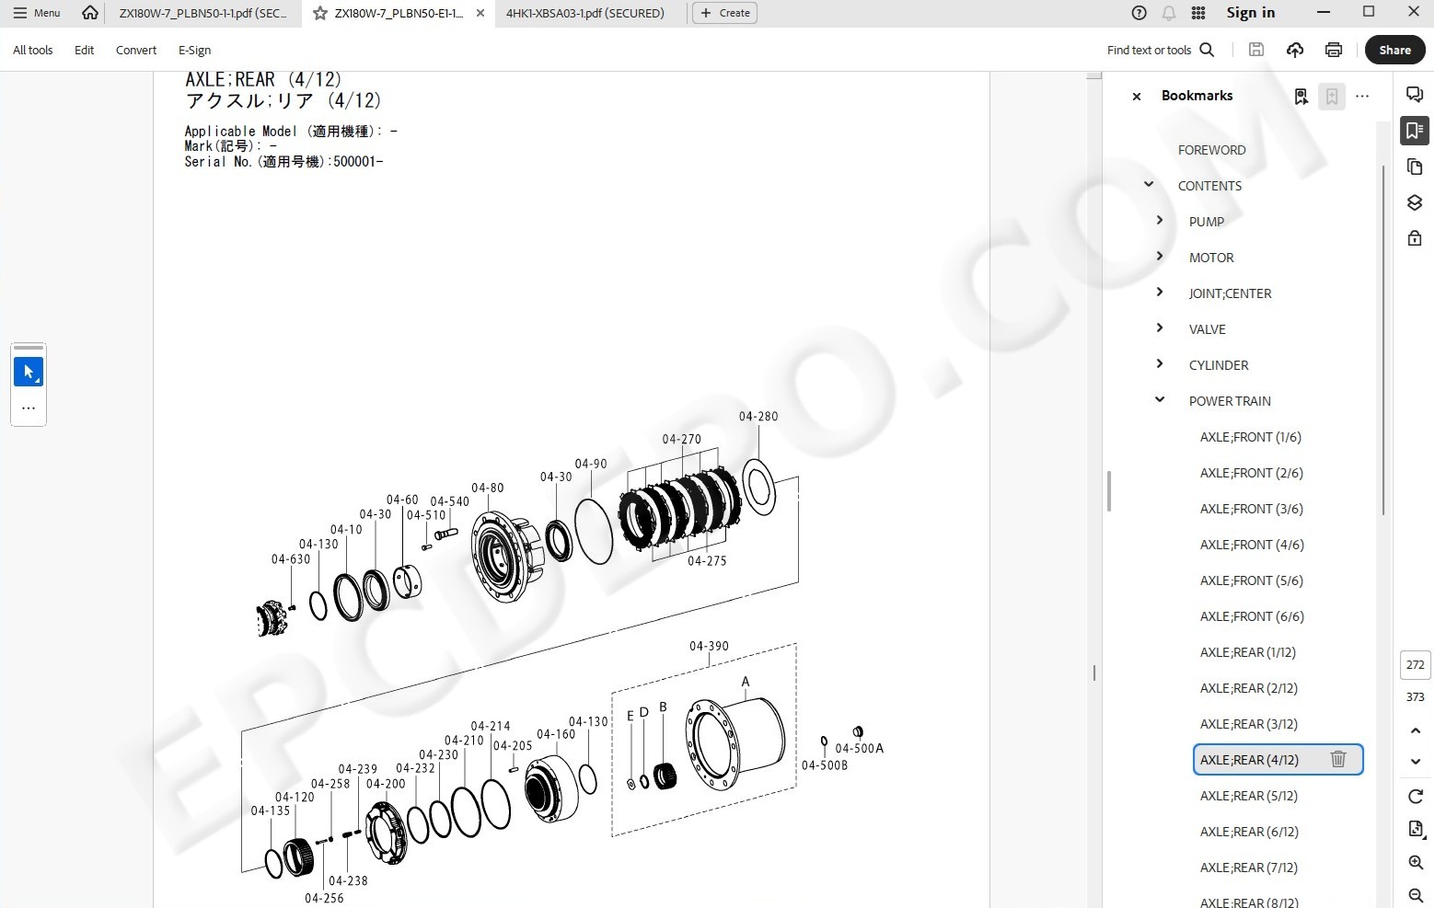Open the E-Sign menu

pos(194,51)
